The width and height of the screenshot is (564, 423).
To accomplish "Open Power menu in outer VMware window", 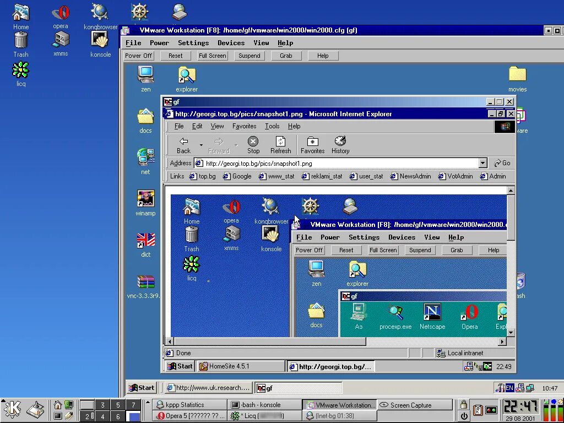I will 159,43.
